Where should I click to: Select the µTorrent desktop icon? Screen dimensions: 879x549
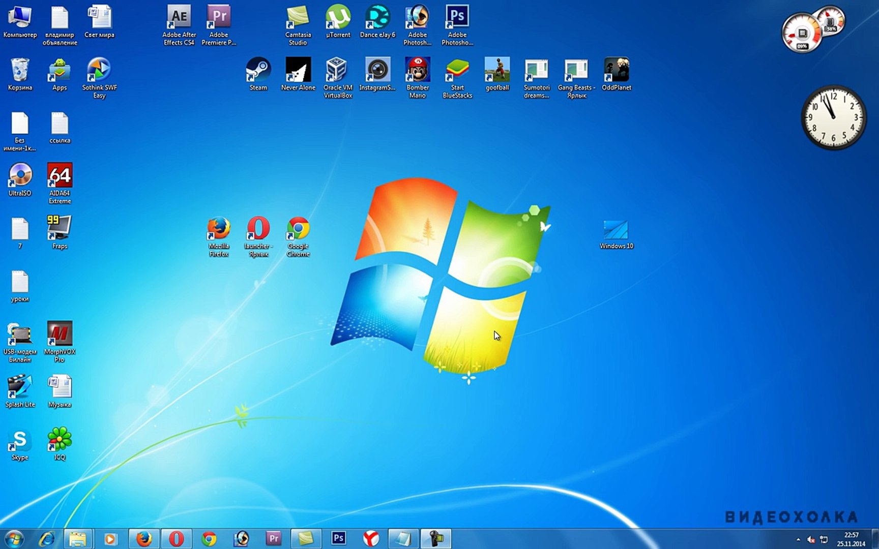click(x=338, y=21)
